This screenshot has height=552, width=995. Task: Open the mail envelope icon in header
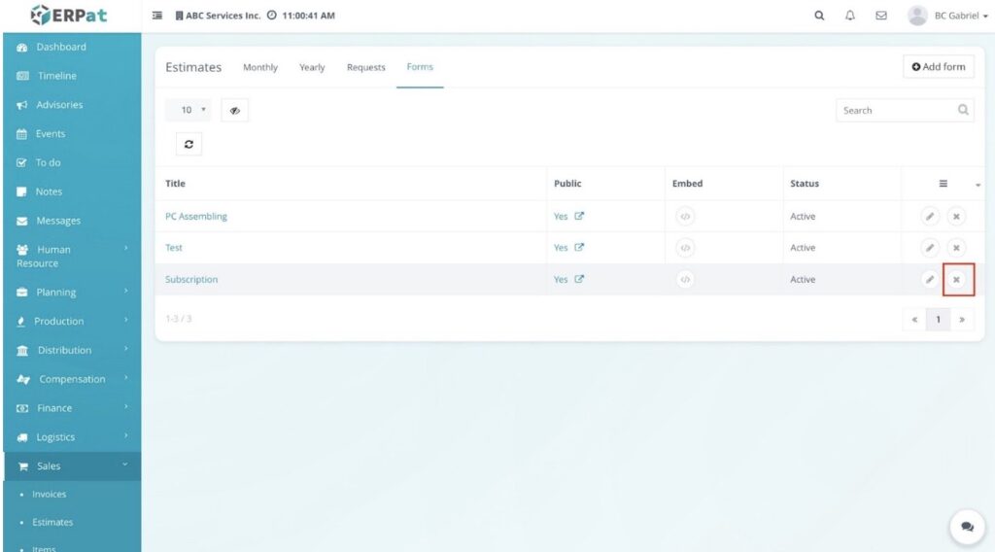click(881, 16)
